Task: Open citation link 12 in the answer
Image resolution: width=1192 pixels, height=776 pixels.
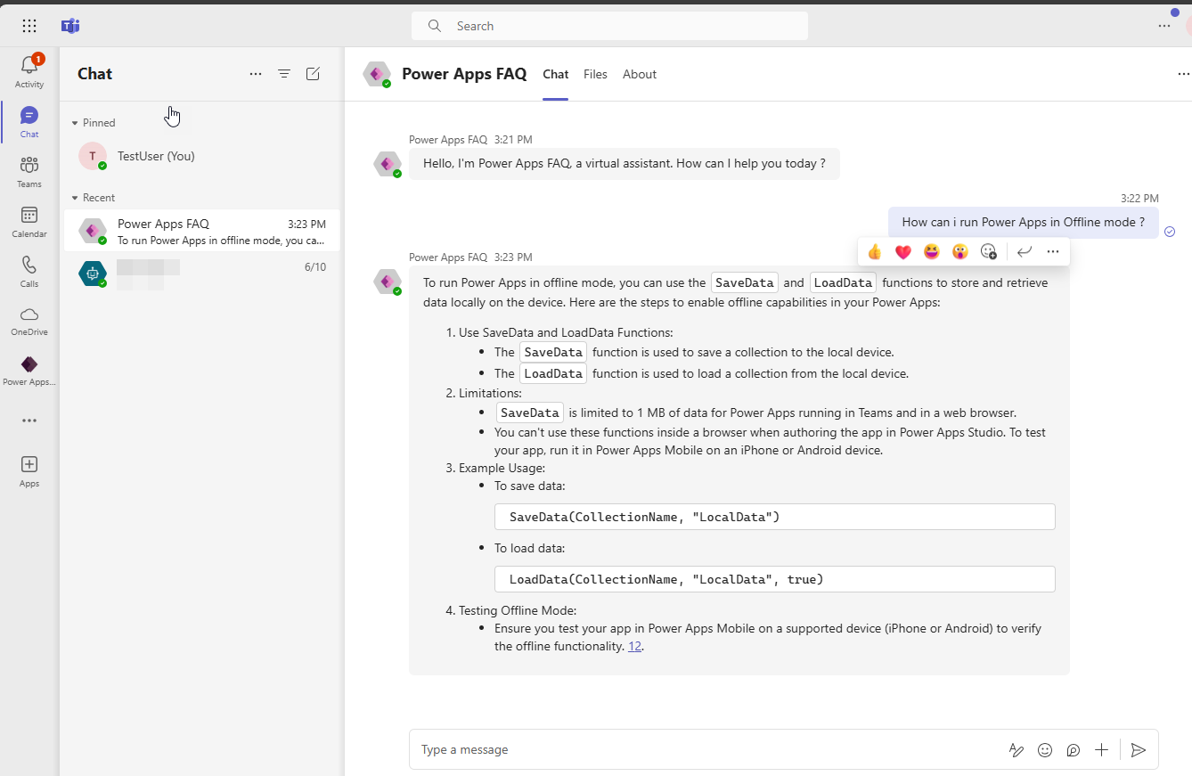Action: click(x=634, y=646)
